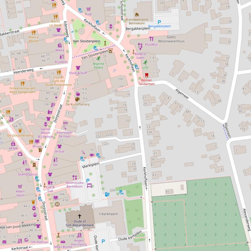Image resolution: width=251 pixels, height=251 pixels.
Task: Open the Benner Tandartsen tooth icon
Action: click(146, 75)
